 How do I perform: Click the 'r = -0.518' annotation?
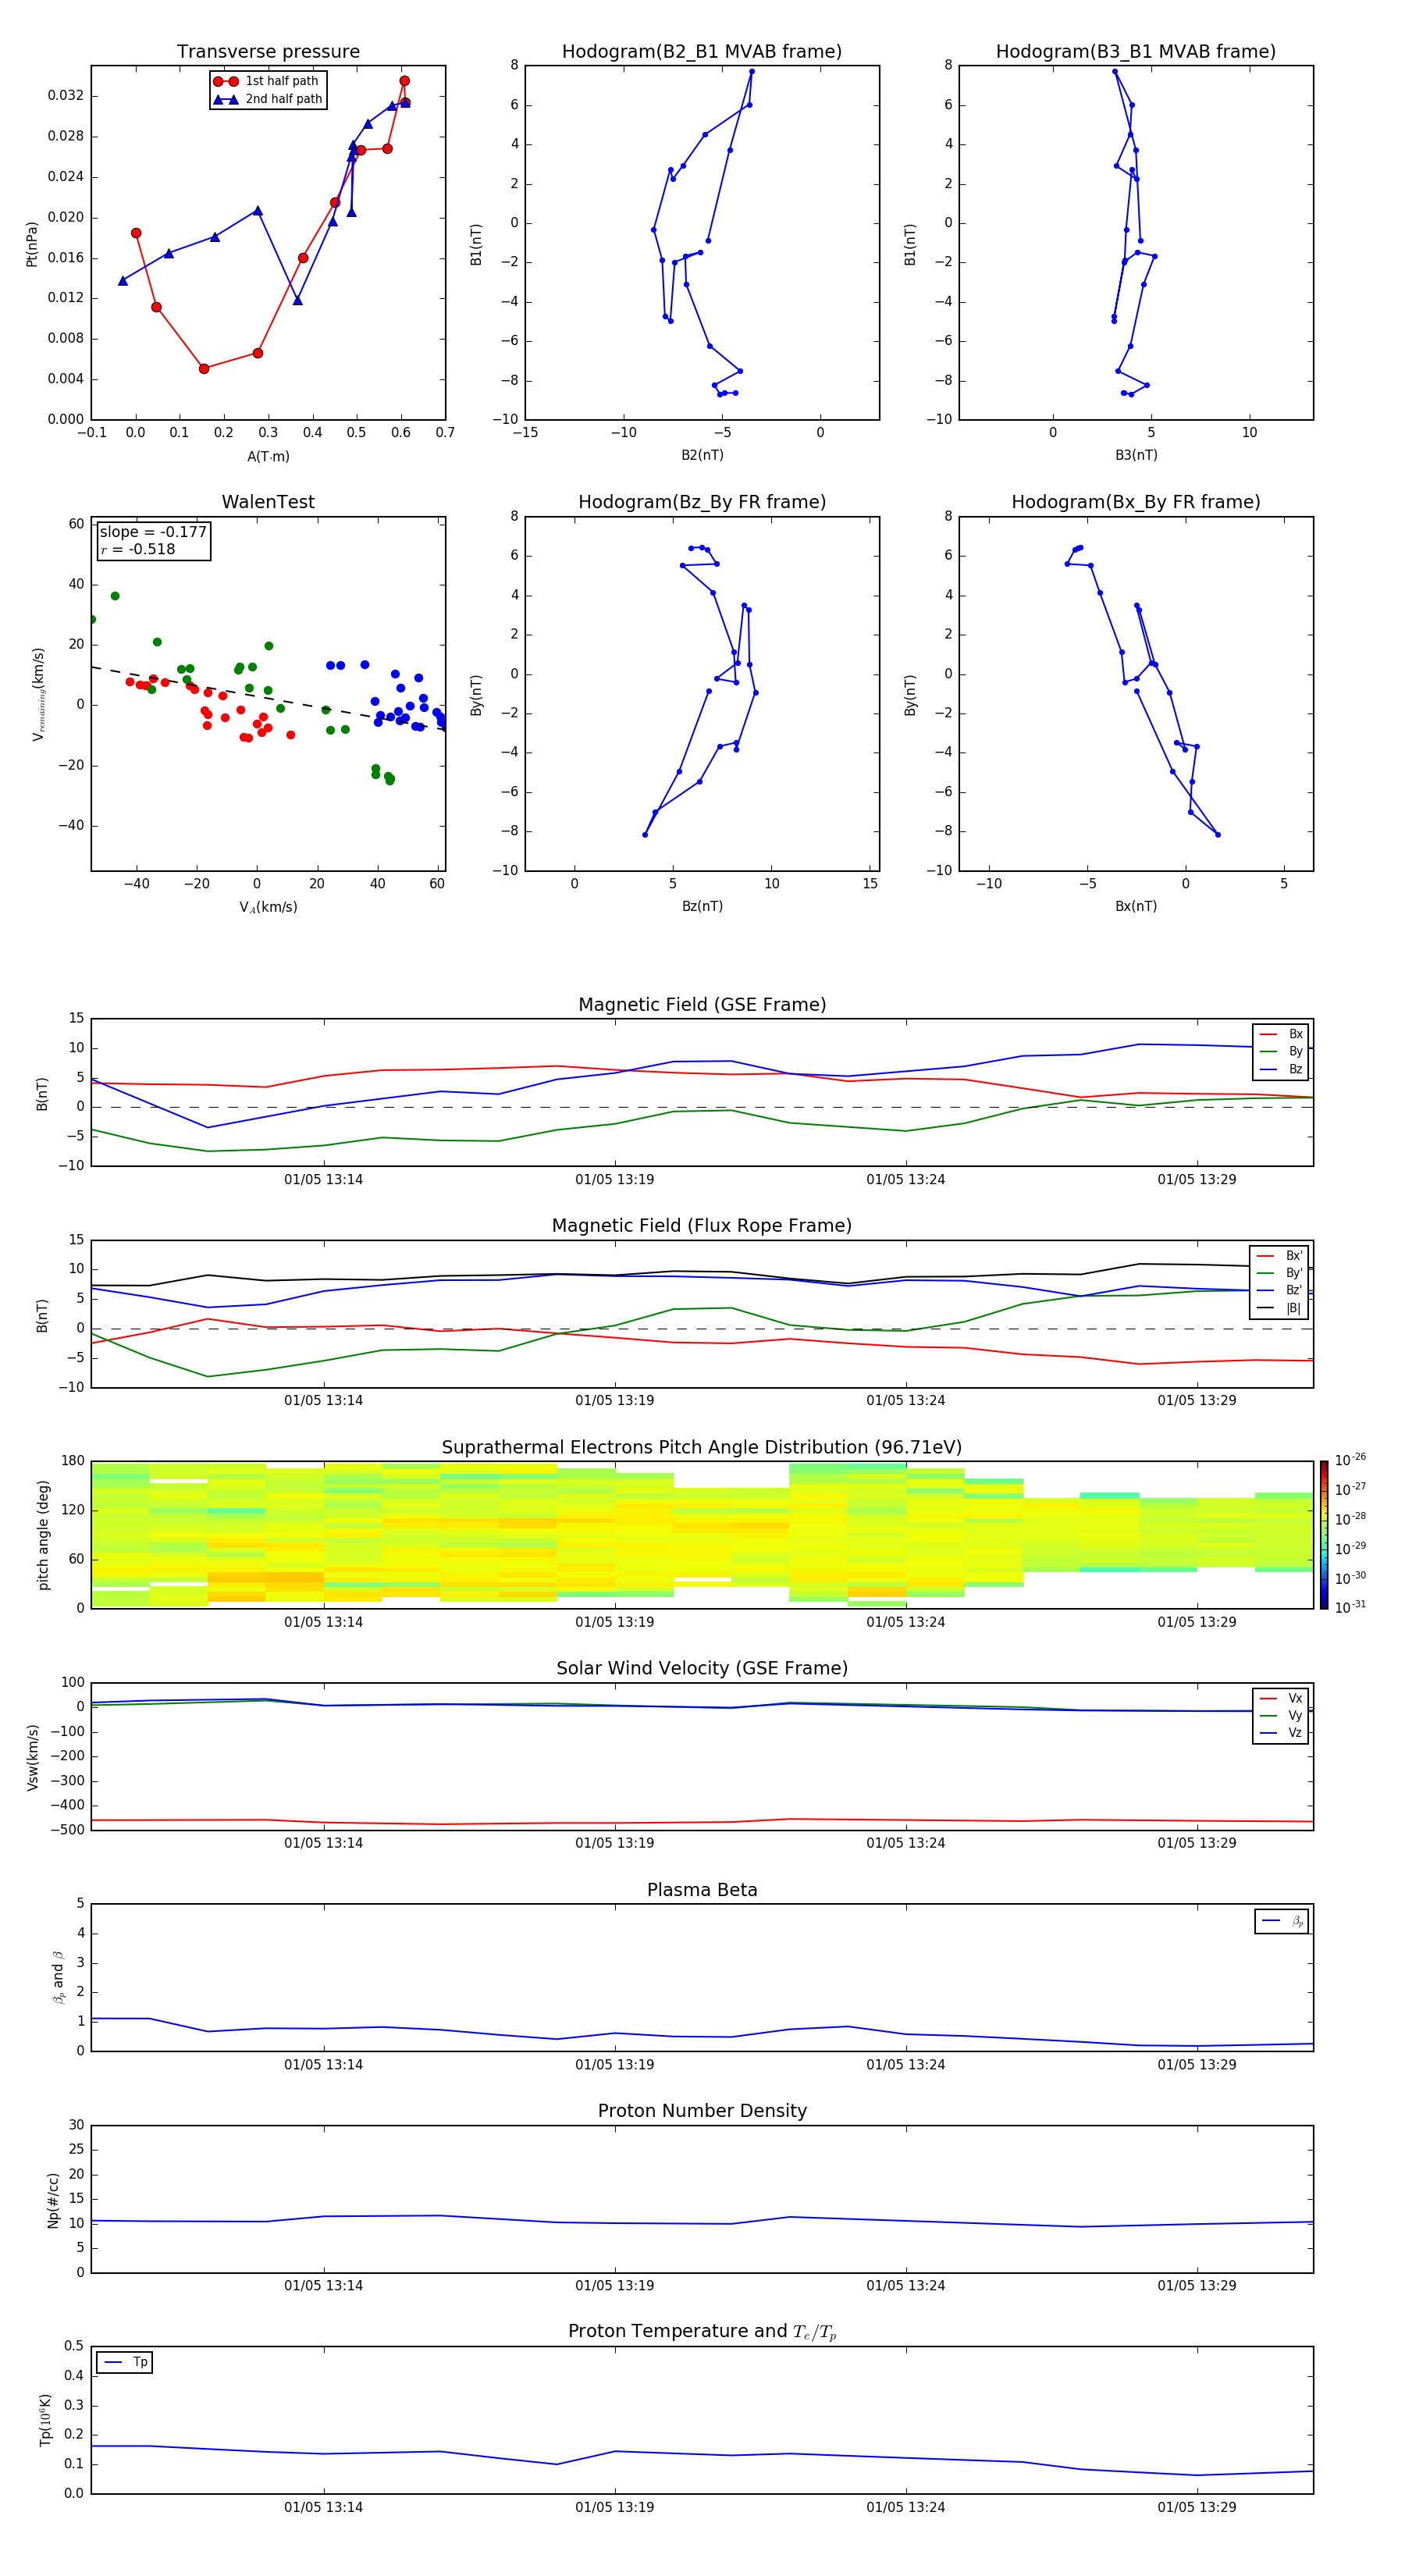[x=138, y=549]
